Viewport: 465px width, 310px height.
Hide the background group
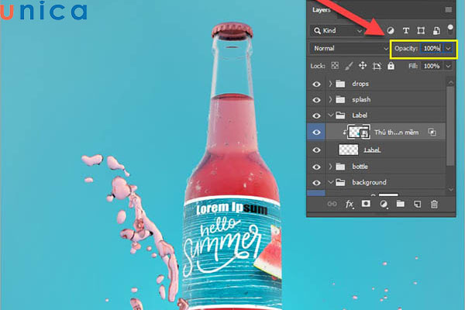pyautogui.click(x=316, y=183)
